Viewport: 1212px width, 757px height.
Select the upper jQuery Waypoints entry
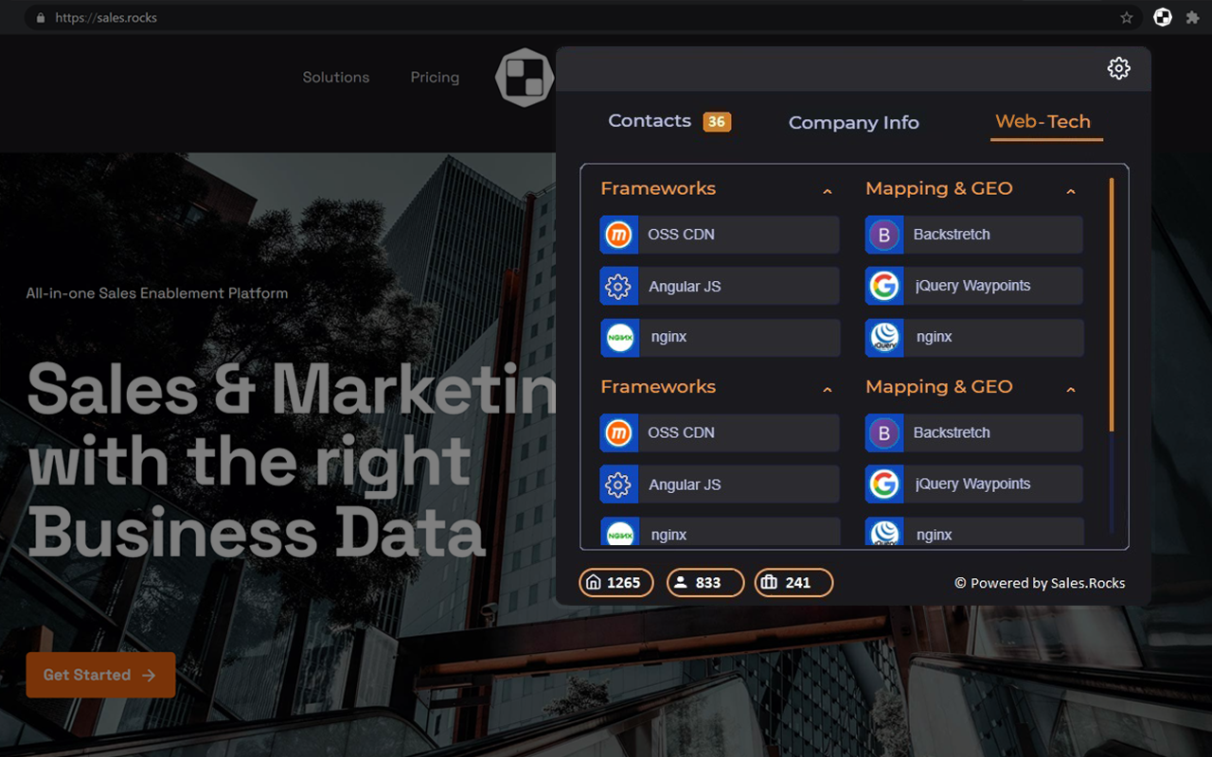click(973, 286)
